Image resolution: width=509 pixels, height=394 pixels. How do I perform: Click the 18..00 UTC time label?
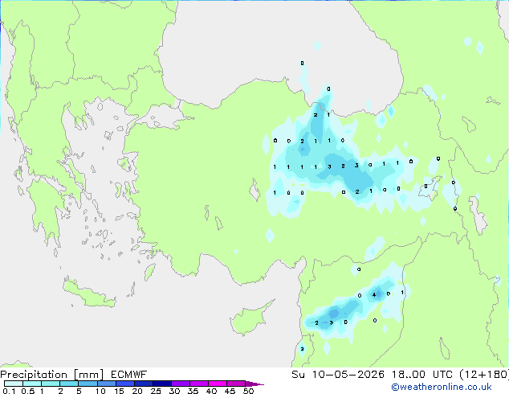point(421,375)
